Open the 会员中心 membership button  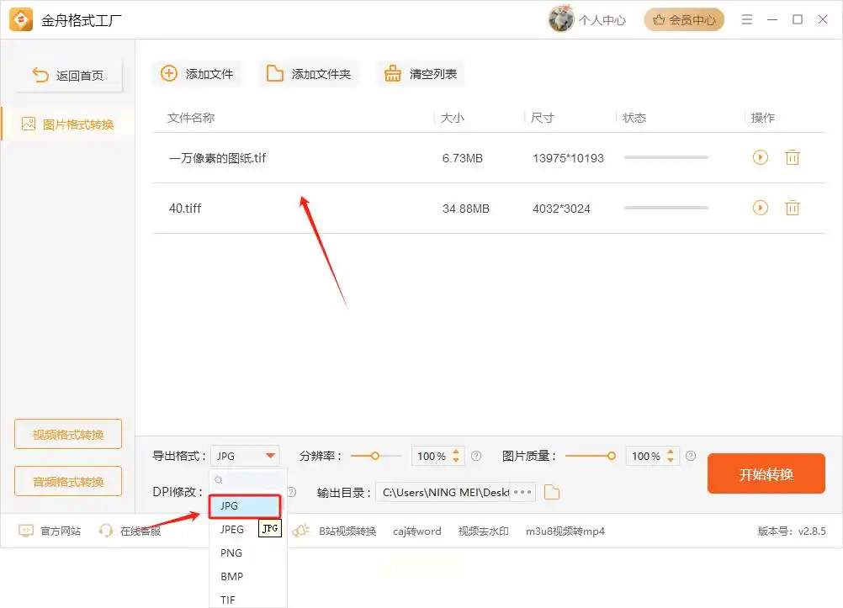click(x=684, y=20)
